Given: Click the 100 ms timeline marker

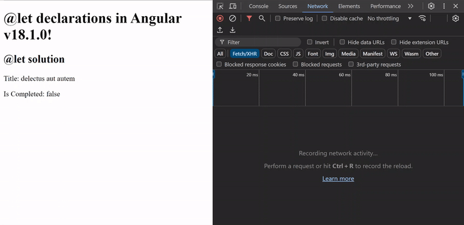Looking at the screenshot, I should (436, 75).
